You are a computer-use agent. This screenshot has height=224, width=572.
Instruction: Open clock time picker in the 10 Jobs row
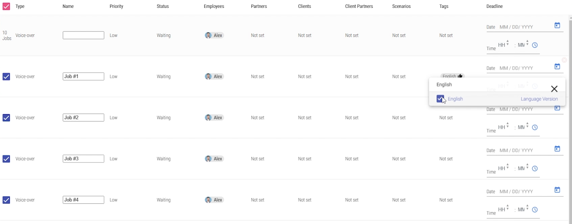[535, 45]
